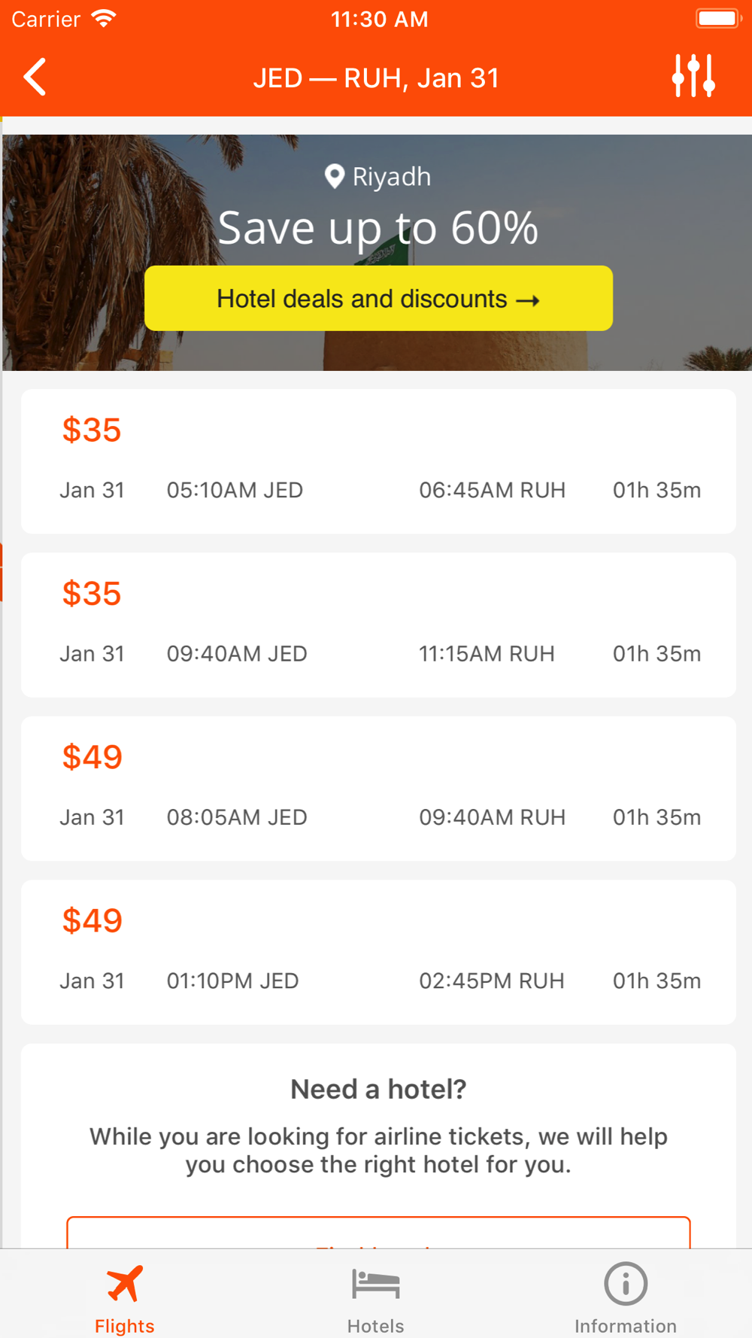Open Hotel deals and discounts button
Viewport: 752px width, 1338px height.
(x=378, y=298)
